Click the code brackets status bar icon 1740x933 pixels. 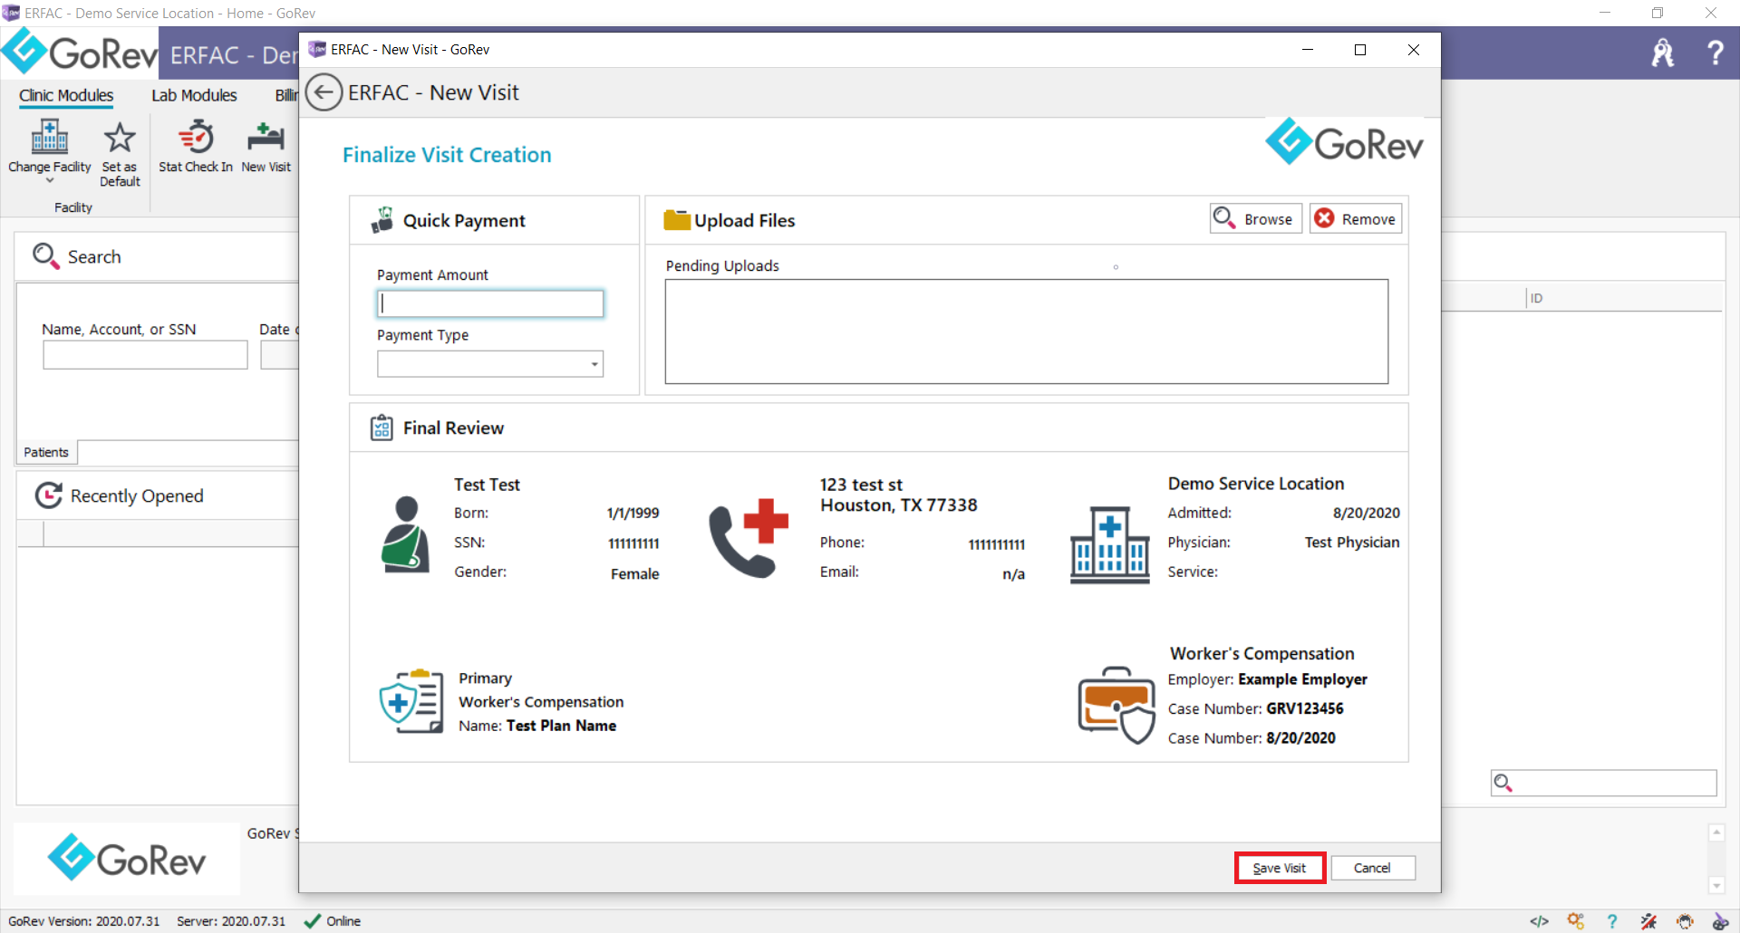(x=1539, y=921)
